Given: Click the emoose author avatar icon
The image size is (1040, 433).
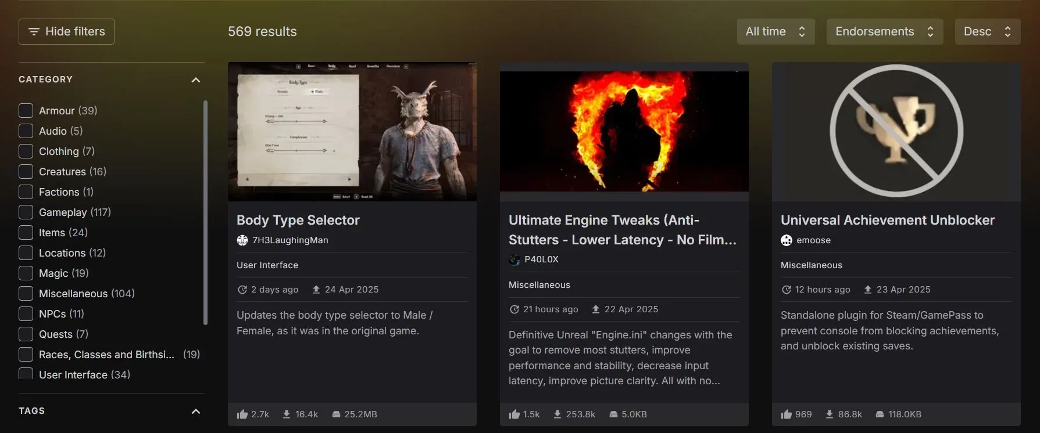Looking at the screenshot, I should pos(787,240).
